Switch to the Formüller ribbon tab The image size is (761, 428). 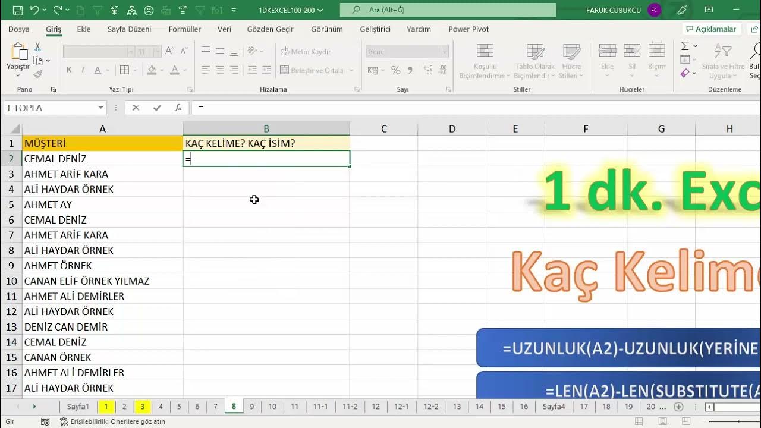click(x=185, y=29)
